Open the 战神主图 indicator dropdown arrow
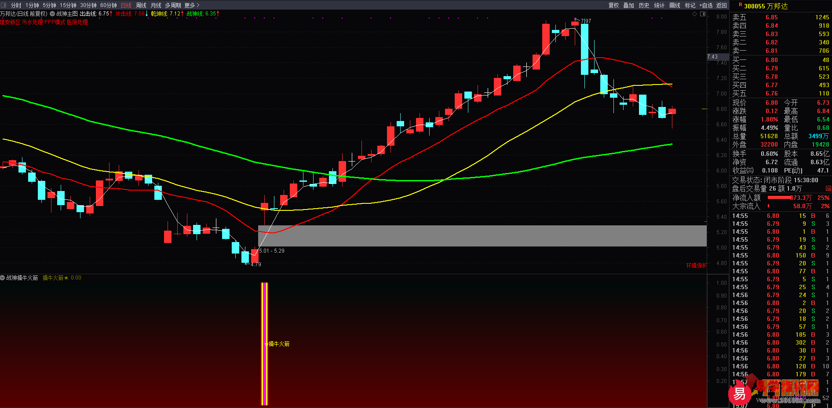 [x=52, y=14]
